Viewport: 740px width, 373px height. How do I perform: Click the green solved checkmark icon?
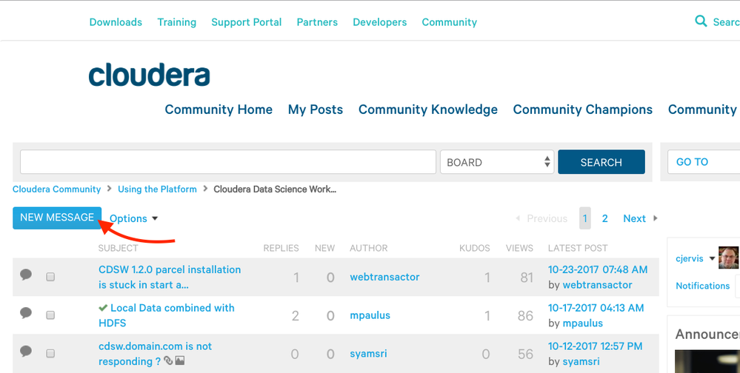pos(103,308)
